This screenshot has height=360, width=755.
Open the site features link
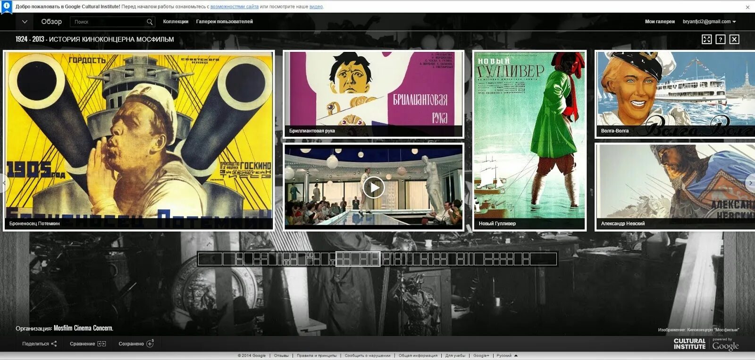tap(234, 7)
